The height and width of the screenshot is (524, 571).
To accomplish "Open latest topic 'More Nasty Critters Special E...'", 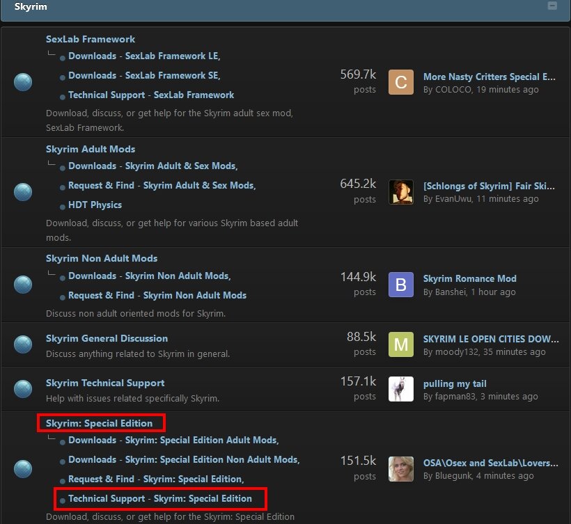I will (490, 77).
